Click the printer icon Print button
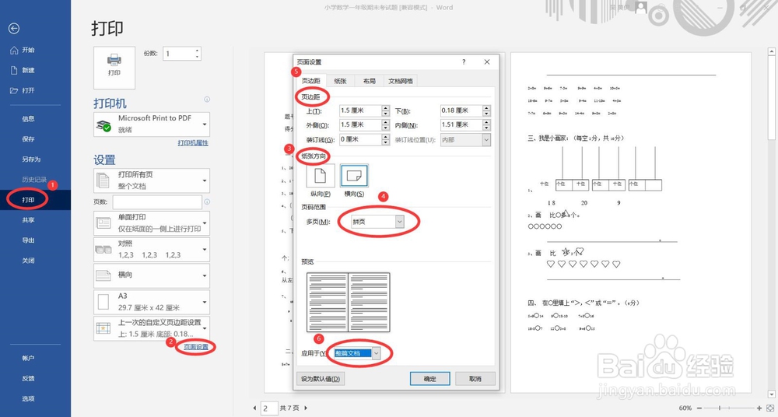 114,68
